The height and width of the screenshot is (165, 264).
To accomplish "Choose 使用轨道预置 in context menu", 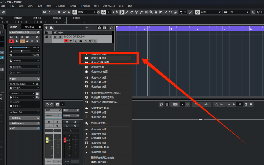I will pyautogui.click(x=108, y=123).
